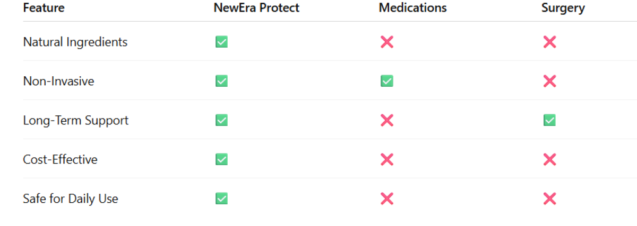The width and height of the screenshot is (637, 226).
Task: Click NewEra Protect Non-Invasive green checkmark
Action: [x=221, y=81]
